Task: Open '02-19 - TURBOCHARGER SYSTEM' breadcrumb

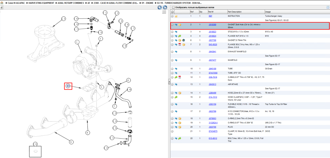Action: (180, 3)
